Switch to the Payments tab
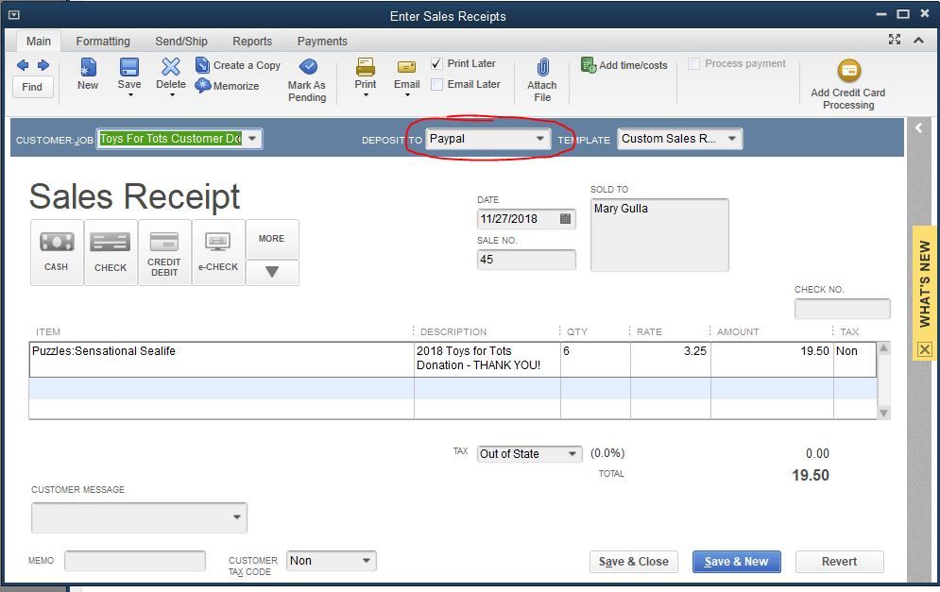 pos(322,41)
